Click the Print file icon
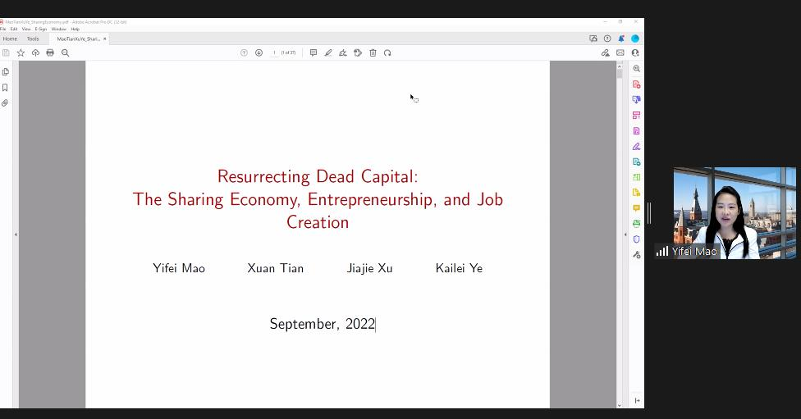This screenshot has width=801, height=419. click(x=50, y=52)
